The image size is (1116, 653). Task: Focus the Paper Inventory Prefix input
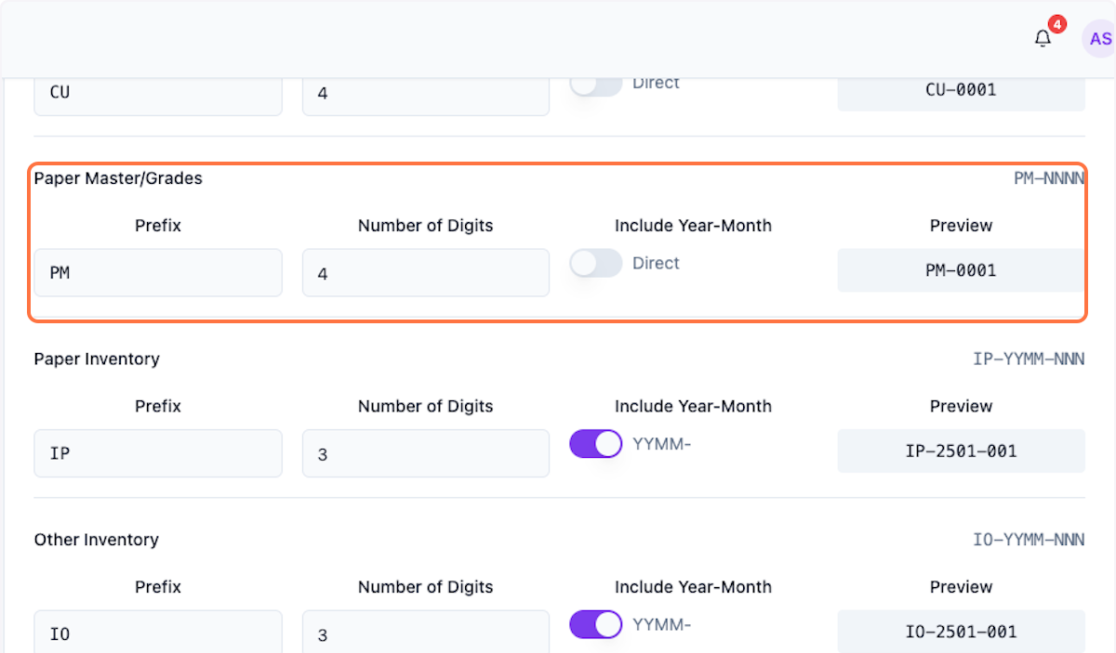coord(158,453)
